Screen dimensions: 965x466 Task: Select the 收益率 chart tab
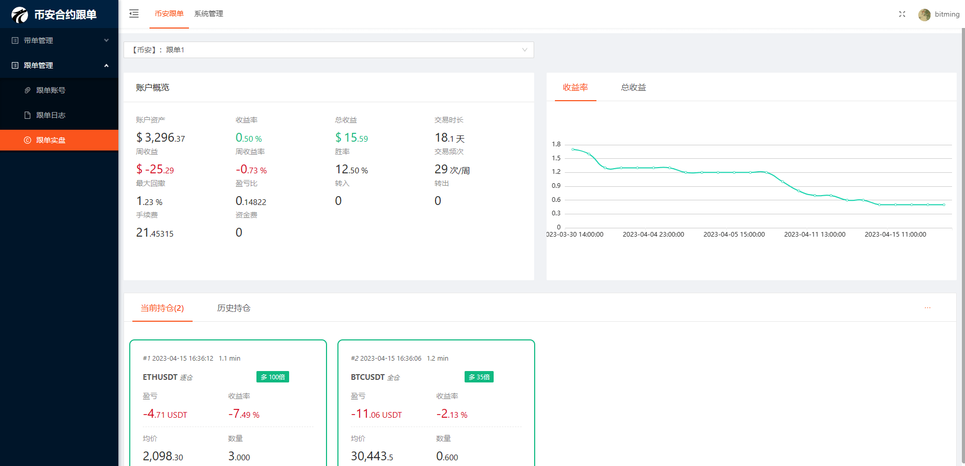575,88
